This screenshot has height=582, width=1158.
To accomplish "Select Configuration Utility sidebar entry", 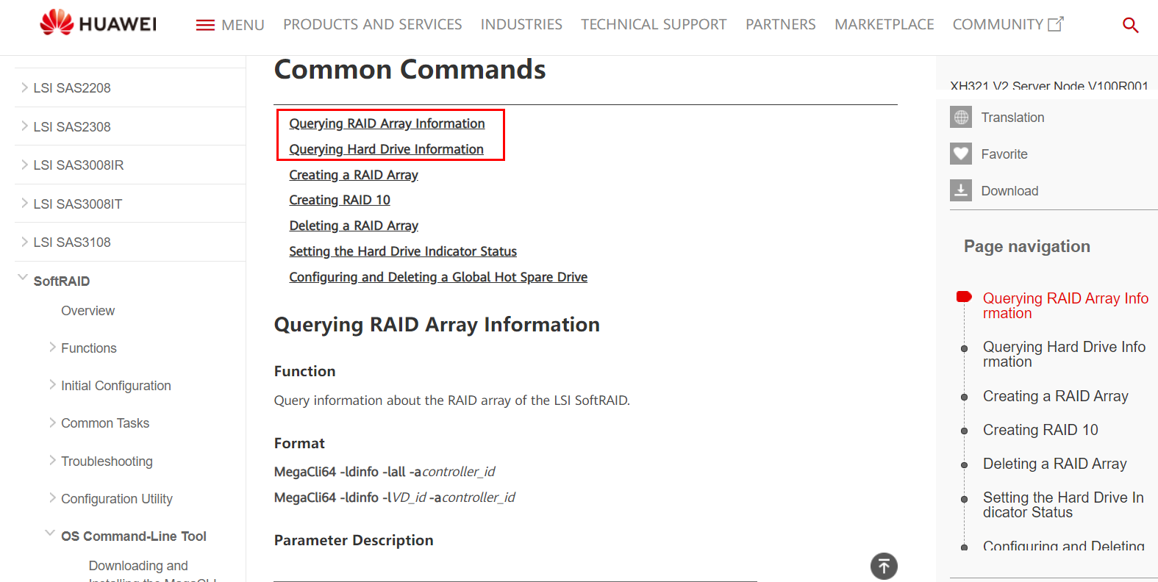I will [x=117, y=499].
